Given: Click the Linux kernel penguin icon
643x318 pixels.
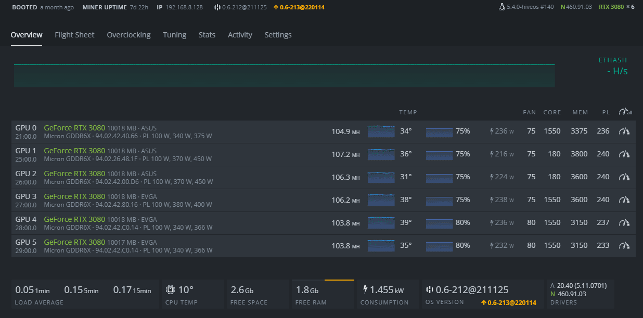Looking at the screenshot, I should [x=501, y=7].
